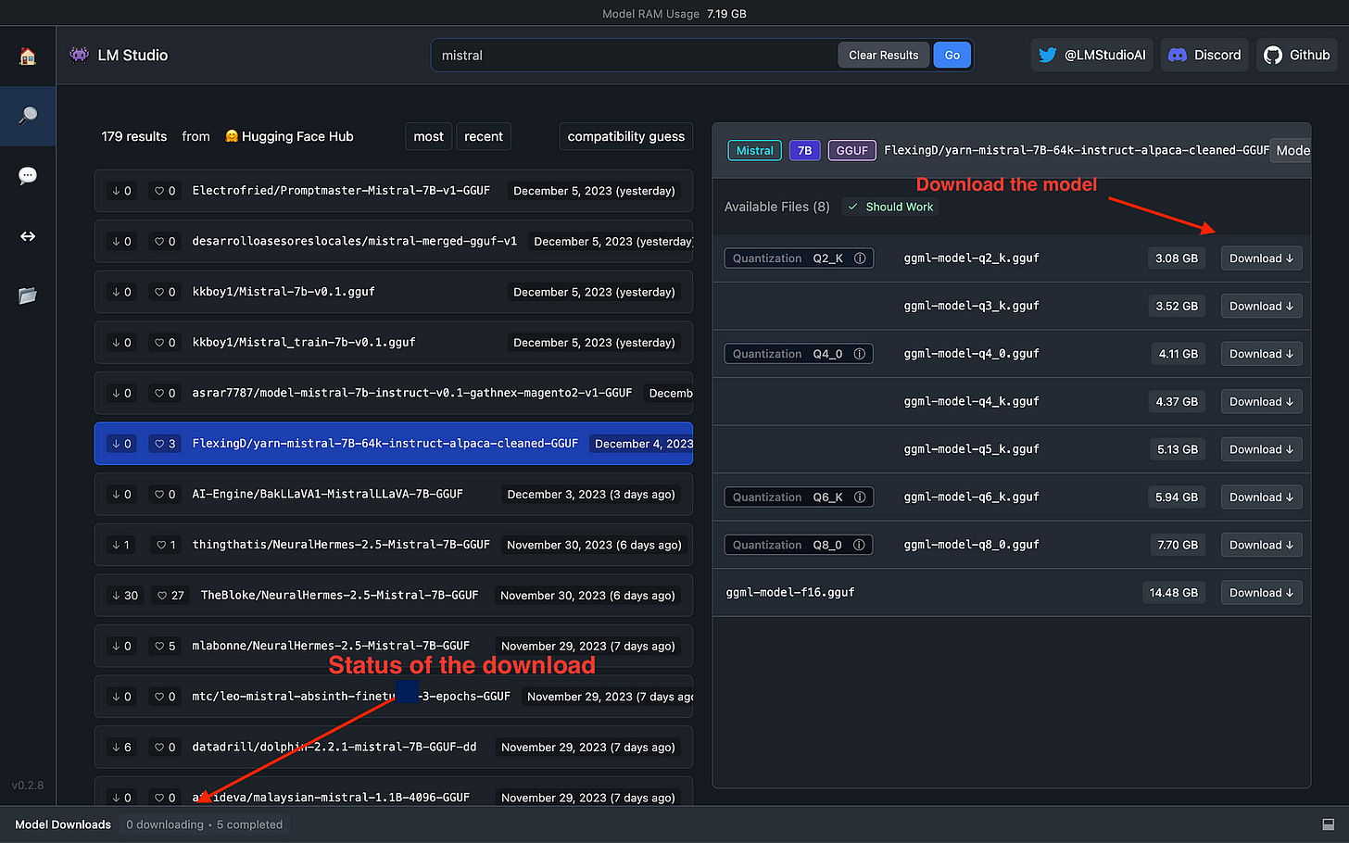Image resolution: width=1349 pixels, height=843 pixels.
Task: Click the Mistral tag badge
Action: (x=754, y=150)
